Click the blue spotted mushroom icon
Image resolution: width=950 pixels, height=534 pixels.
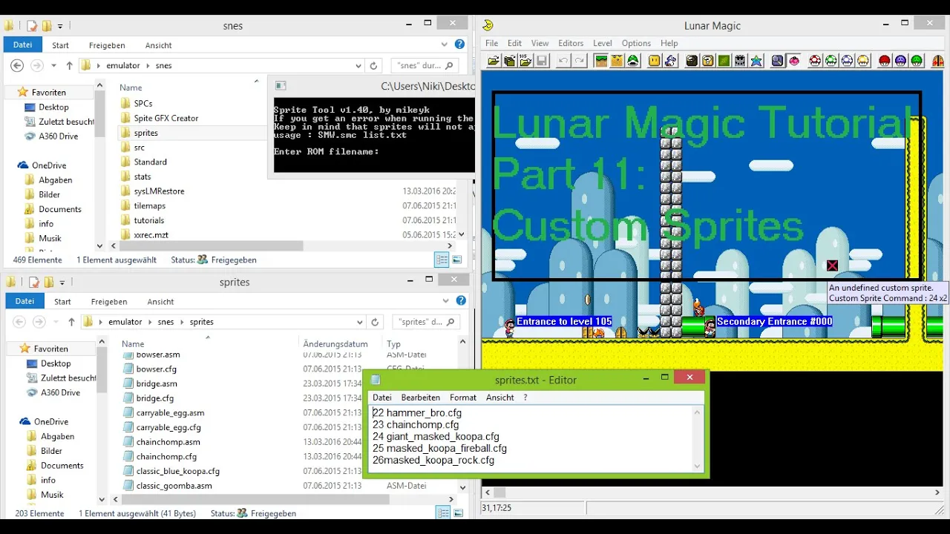[x=848, y=61]
